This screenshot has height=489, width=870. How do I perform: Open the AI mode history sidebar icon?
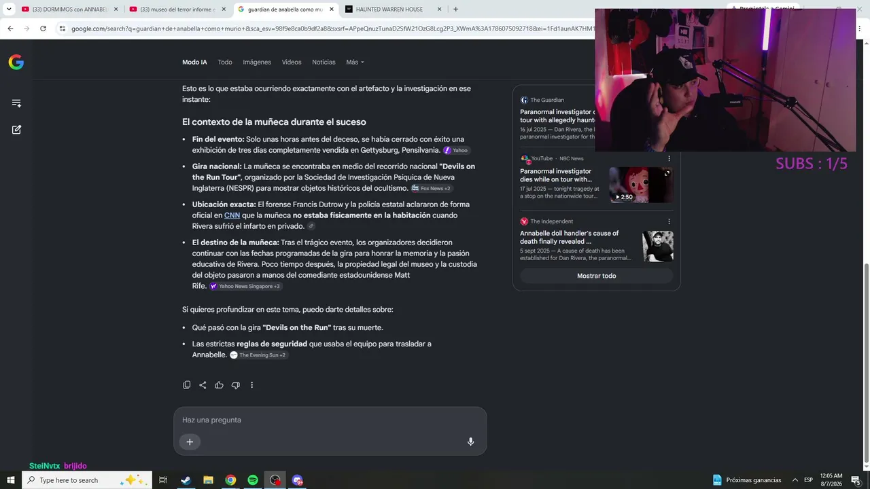pos(16,103)
